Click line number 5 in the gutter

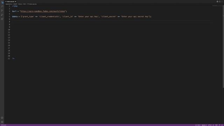click(x=9, y=16)
